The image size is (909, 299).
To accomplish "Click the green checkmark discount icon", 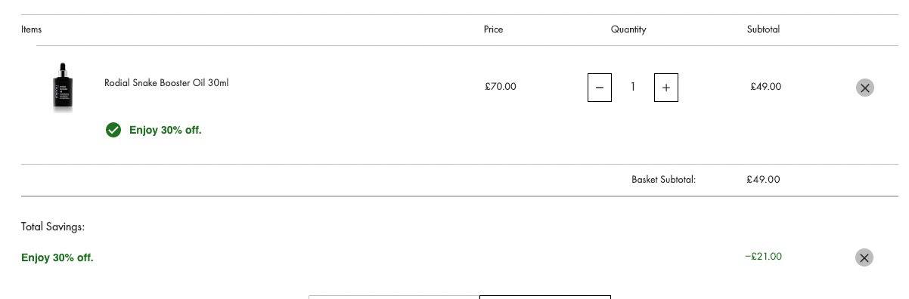I will pos(113,131).
